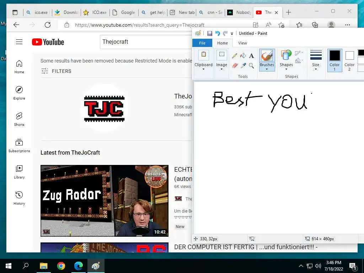The image size is (364, 273).
Task: Switch to the ico.exe browser tab
Action: pos(38,12)
